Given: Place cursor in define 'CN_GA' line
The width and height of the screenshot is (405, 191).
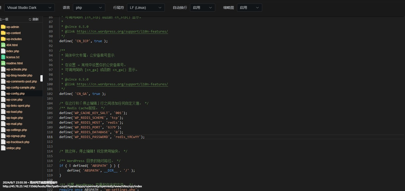Looking at the screenshot, I should [83, 94].
